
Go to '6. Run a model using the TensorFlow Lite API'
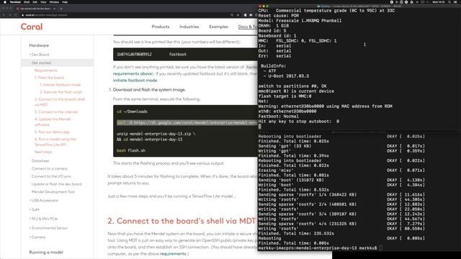point(55,142)
